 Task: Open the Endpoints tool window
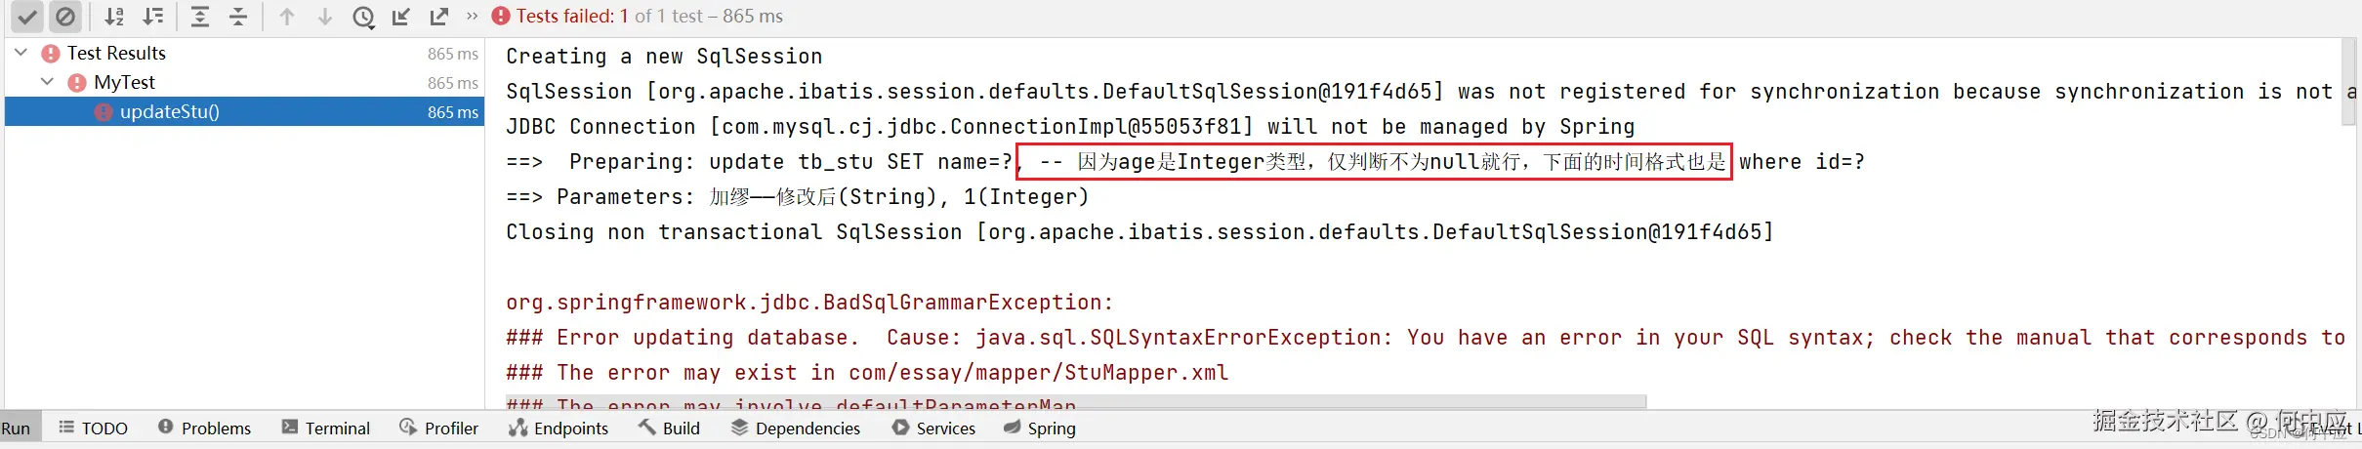pos(559,428)
